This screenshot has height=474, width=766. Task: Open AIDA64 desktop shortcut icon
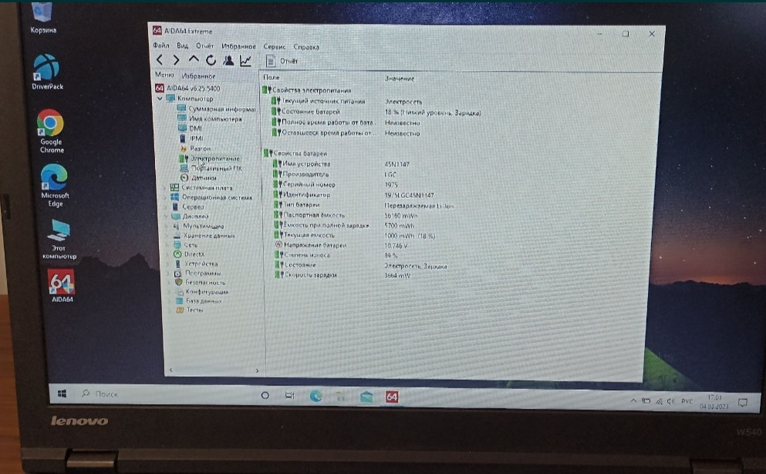[x=62, y=284]
